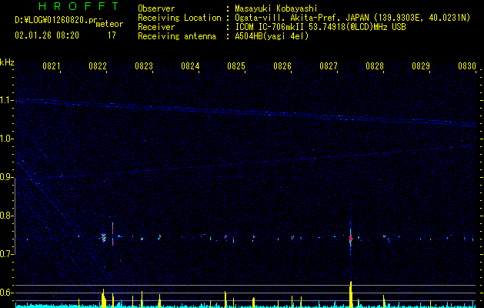Click the kHz axis unit label
This screenshot has height=308, width=484.
[x=7, y=62]
